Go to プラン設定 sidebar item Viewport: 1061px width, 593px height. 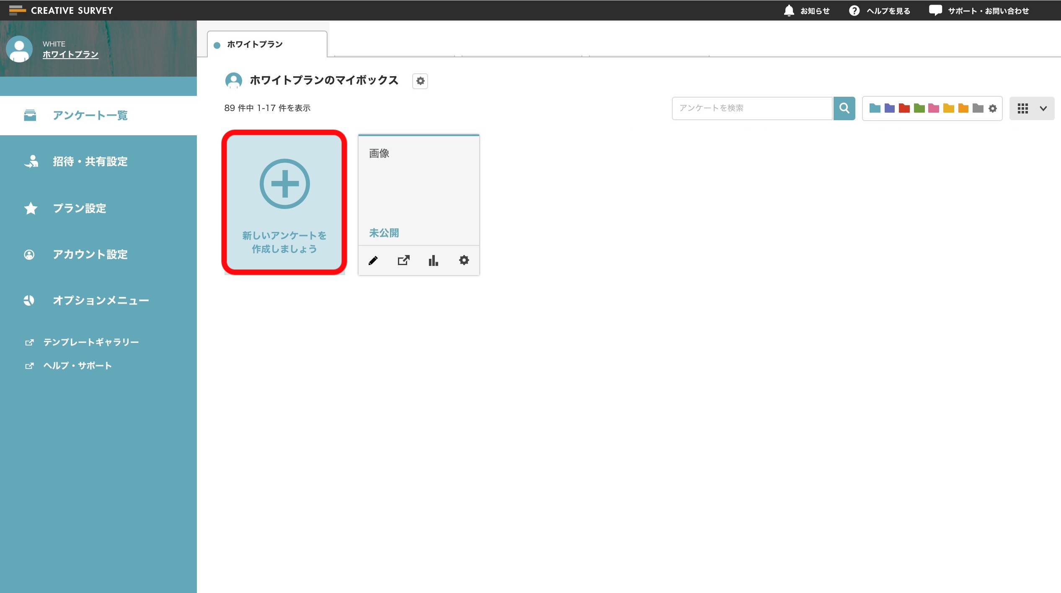tap(80, 208)
